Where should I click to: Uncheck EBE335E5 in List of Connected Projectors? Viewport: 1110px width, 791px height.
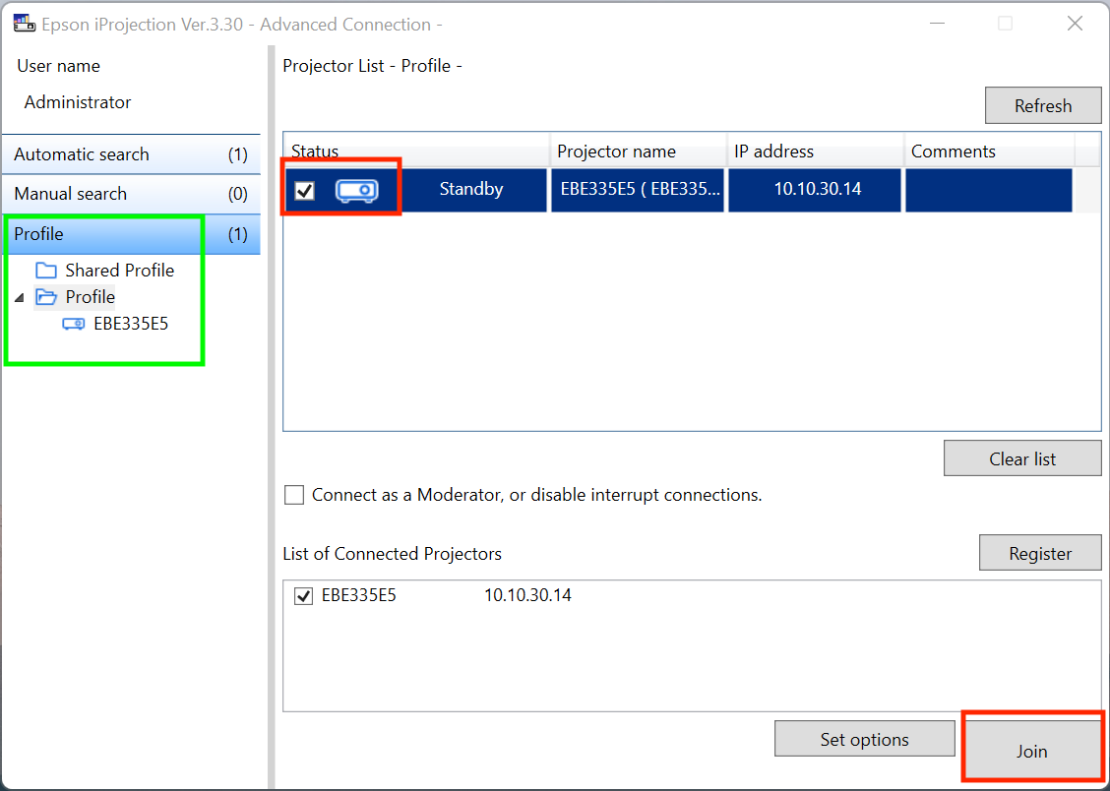304,596
